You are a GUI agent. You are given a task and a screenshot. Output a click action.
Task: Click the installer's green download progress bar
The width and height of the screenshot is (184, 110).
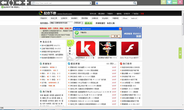92,36
